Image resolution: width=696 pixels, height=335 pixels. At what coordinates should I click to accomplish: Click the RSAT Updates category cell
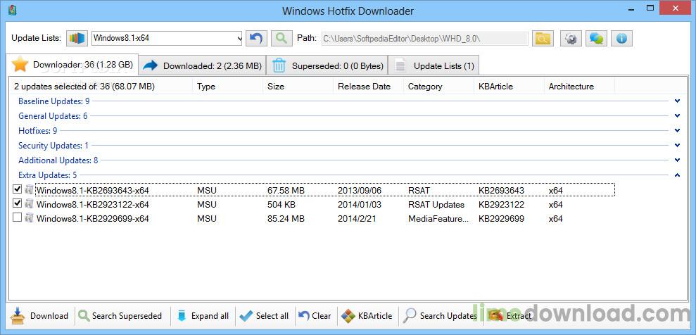436,205
